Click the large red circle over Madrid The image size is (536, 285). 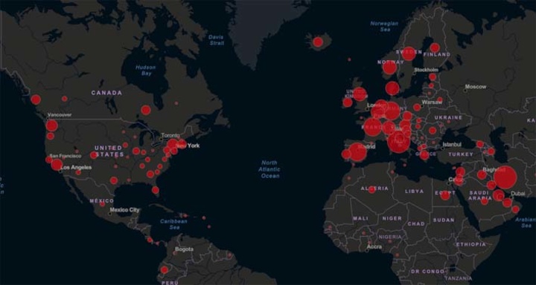(x=357, y=152)
